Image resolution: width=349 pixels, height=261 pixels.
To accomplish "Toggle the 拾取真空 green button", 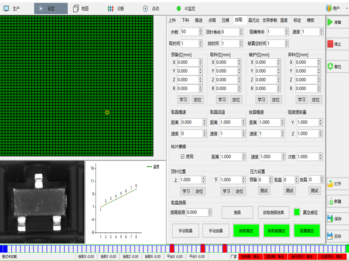I will [x=246, y=231].
